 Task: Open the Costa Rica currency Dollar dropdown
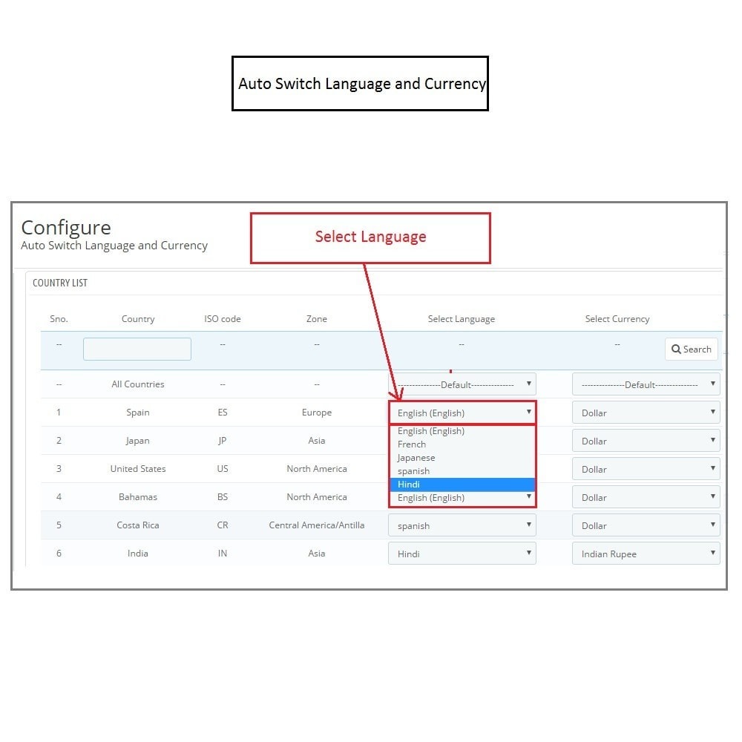coord(646,525)
